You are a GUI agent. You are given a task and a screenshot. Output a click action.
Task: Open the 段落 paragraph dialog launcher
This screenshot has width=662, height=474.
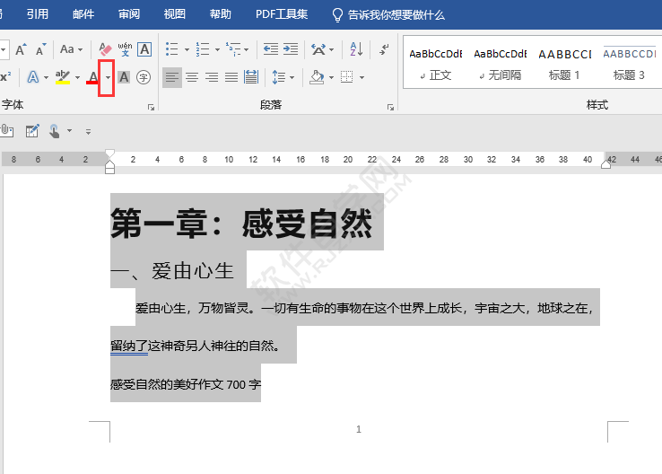(390, 108)
